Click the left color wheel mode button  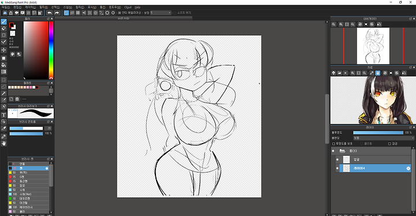pos(13,54)
